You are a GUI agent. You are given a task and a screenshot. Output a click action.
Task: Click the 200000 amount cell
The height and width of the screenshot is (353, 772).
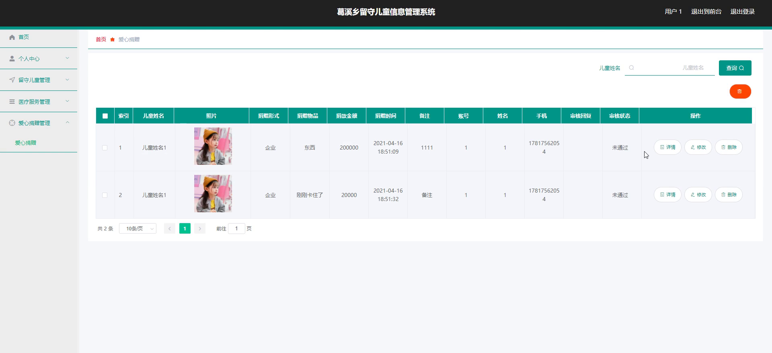pyautogui.click(x=349, y=148)
